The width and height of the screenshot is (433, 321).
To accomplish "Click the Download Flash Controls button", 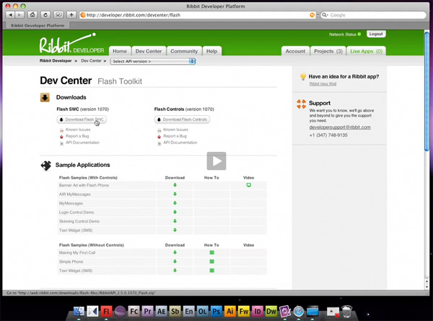I will tap(182, 119).
